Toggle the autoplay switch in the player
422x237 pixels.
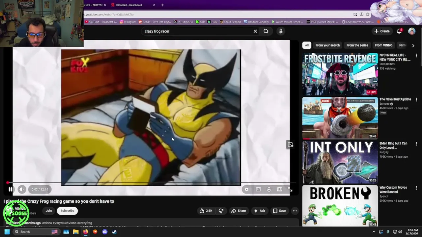[247, 189]
